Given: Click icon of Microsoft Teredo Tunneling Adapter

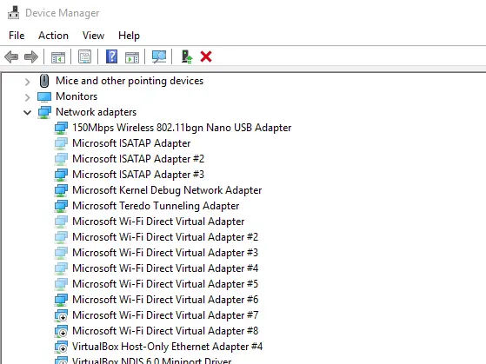Looking at the screenshot, I should click(x=61, y=206).
